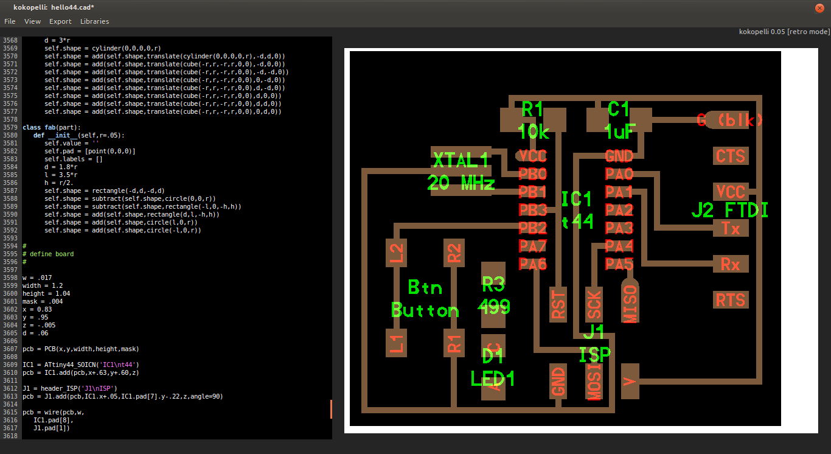The image size is (831, 454).
Task: Click the Rx pad on the FTDI header
Action: (x=731, y=264)
